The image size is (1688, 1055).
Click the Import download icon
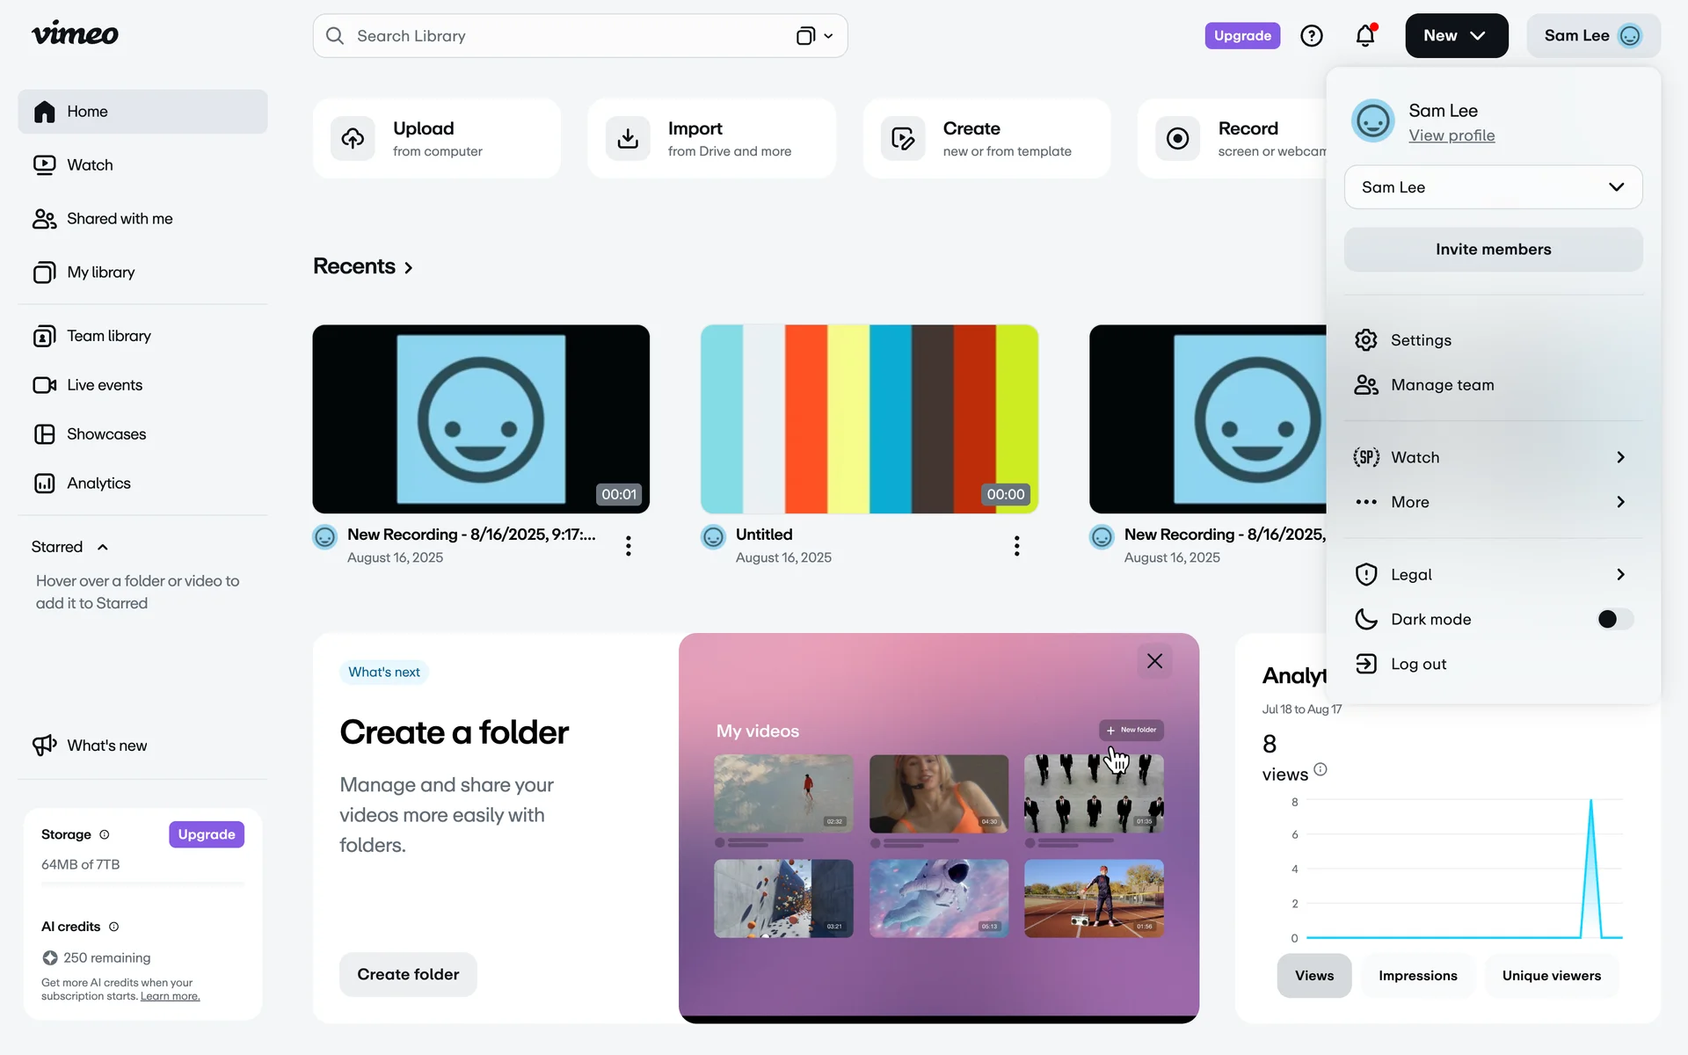point(628,138)
